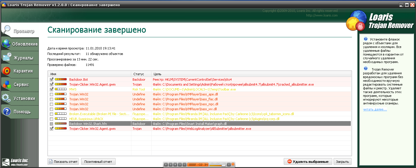This screenshot has height=168, width=416.
Task: Click the info icon beside Установите флажок tip
Action: coord(366,39)
